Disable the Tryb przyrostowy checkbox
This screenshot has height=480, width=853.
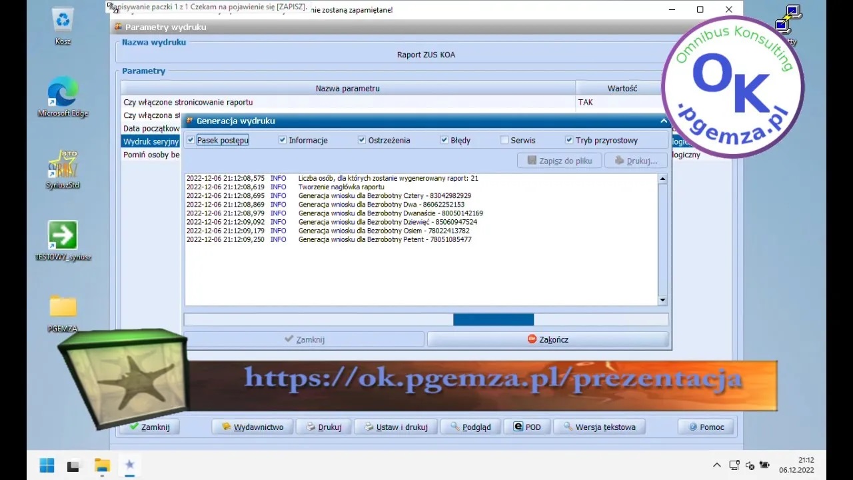click(x=569, y=141)
